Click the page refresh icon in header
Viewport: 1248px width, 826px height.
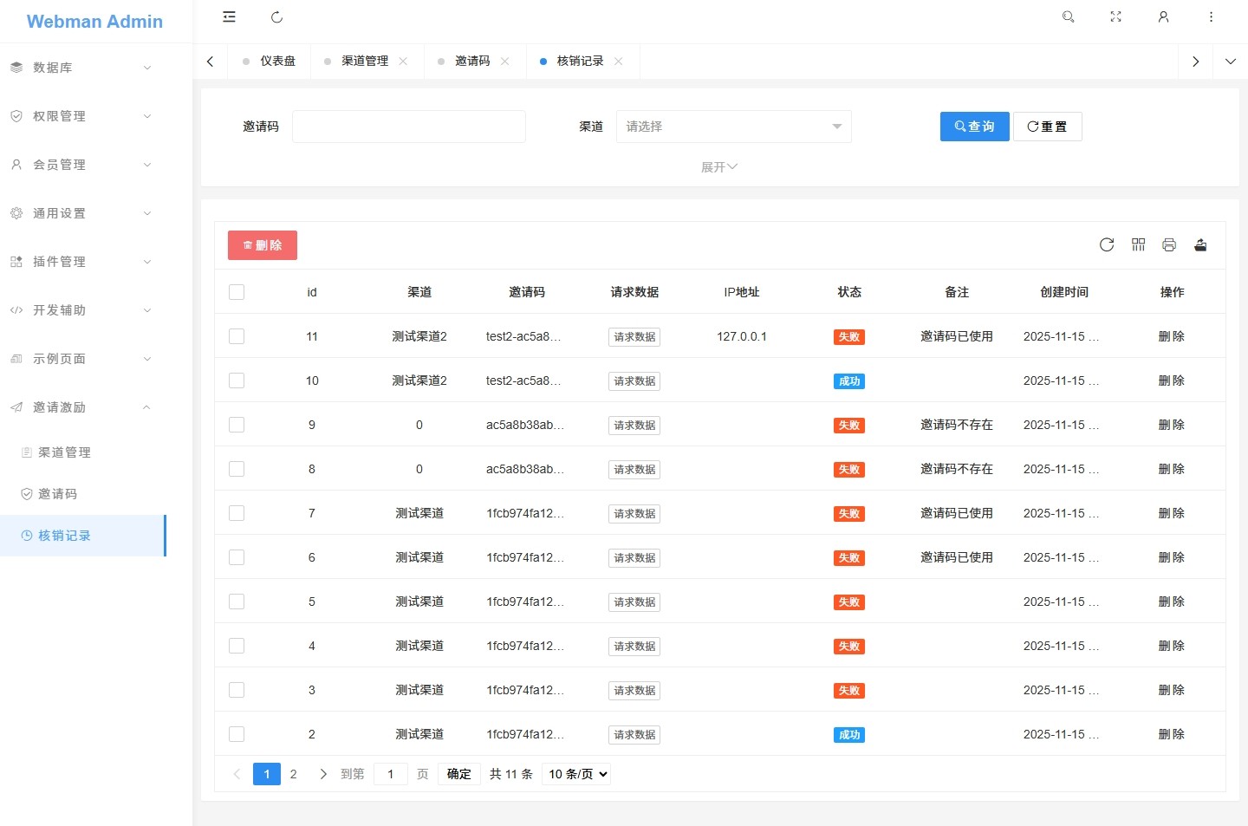coord(276,17)
